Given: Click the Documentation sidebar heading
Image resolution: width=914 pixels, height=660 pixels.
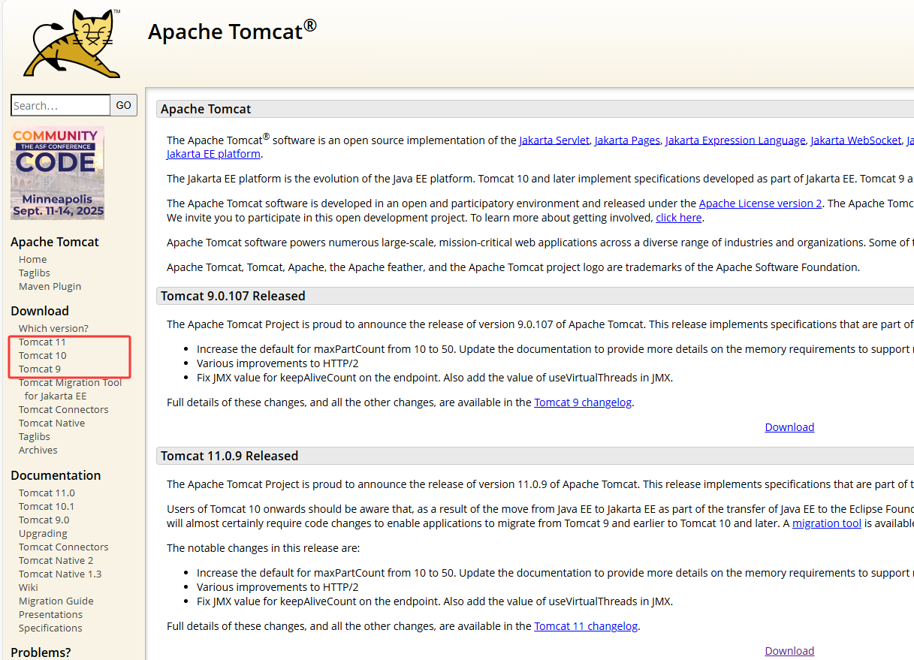Looking at the screenshot, I should pyautogui.click(x=56, y=475).
